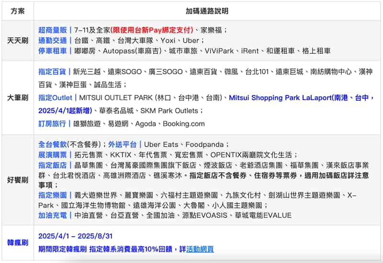
Task: Click the 晶華集團 text
Action: [x=89, y=165]
